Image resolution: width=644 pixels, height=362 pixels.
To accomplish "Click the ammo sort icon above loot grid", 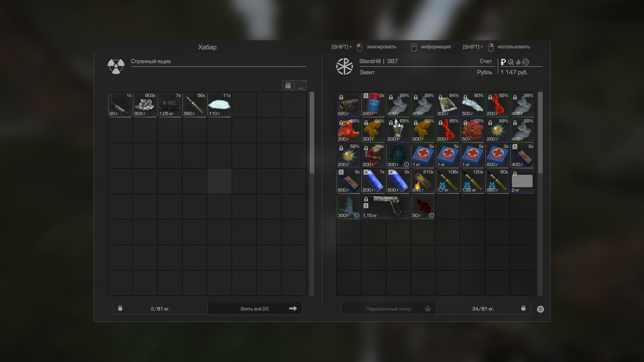I will click(x=288, y=85).
